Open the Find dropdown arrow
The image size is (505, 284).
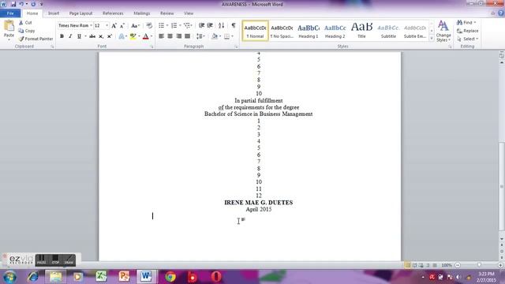click(475, 23)
